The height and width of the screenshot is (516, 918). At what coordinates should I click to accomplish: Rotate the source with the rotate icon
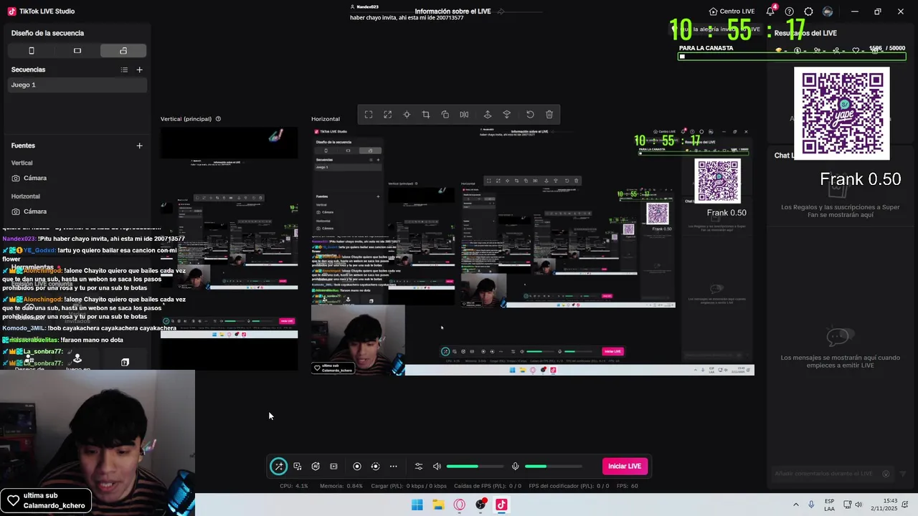click(445, 115)
